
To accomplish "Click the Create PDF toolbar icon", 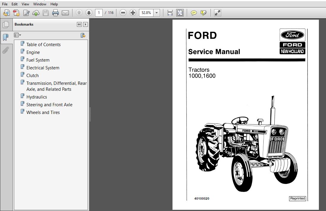I will point(16,13).
